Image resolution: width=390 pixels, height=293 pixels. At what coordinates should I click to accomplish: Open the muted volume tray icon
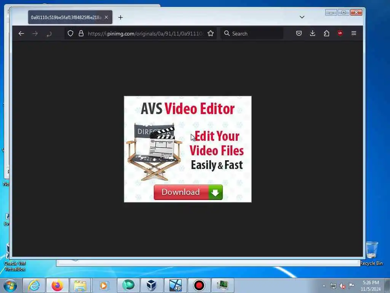[x=342, y=286]
